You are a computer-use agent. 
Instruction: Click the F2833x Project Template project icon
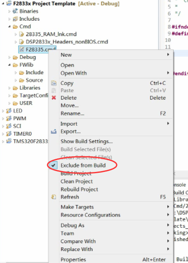pyautogui.click(x=9, y=3)
